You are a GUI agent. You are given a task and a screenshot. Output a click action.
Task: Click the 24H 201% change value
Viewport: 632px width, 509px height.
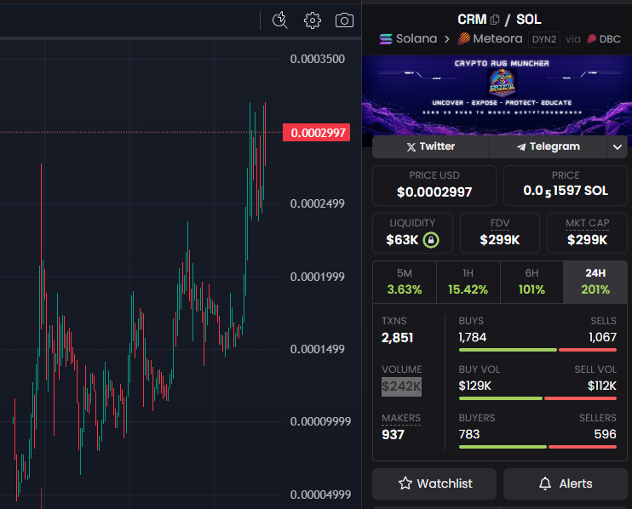(x=595, y=289)
